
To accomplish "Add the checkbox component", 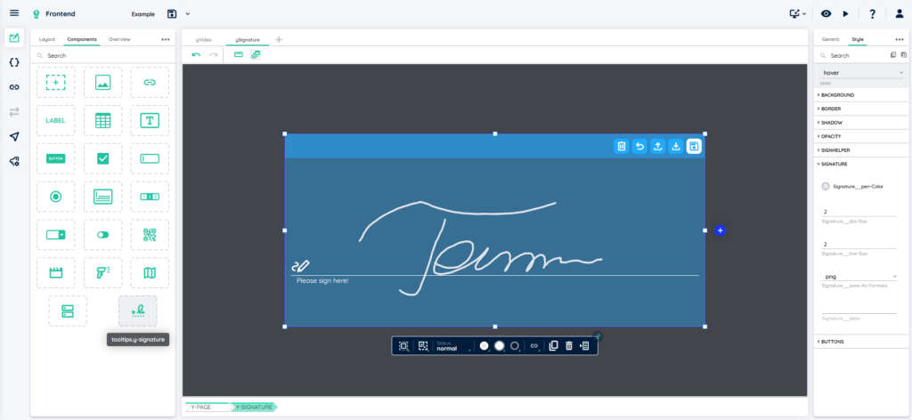I will (103, 158).
